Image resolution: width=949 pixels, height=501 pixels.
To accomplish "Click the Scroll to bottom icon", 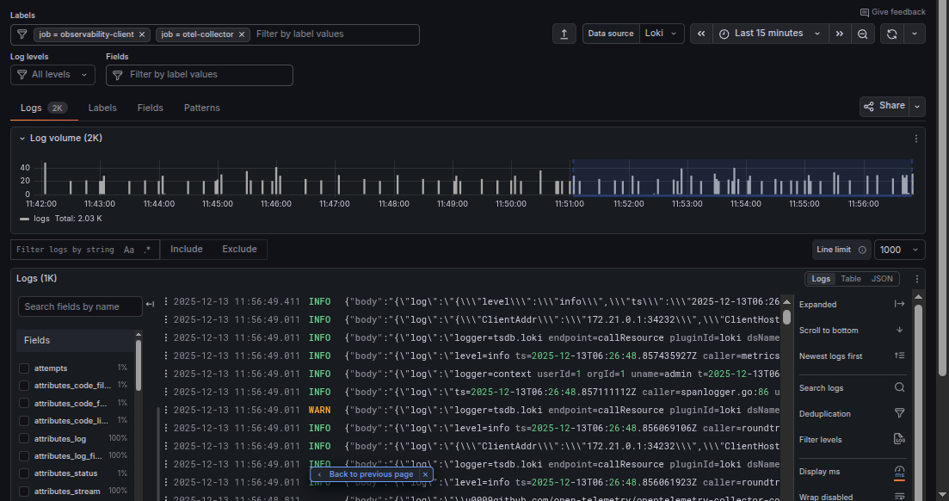I will pyautogui.click(x=899, y=331).
